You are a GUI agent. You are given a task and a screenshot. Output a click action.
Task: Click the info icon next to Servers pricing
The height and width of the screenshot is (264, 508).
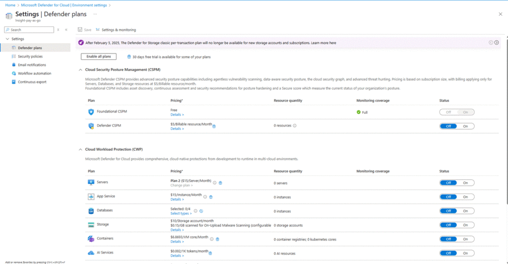[215, 183]
